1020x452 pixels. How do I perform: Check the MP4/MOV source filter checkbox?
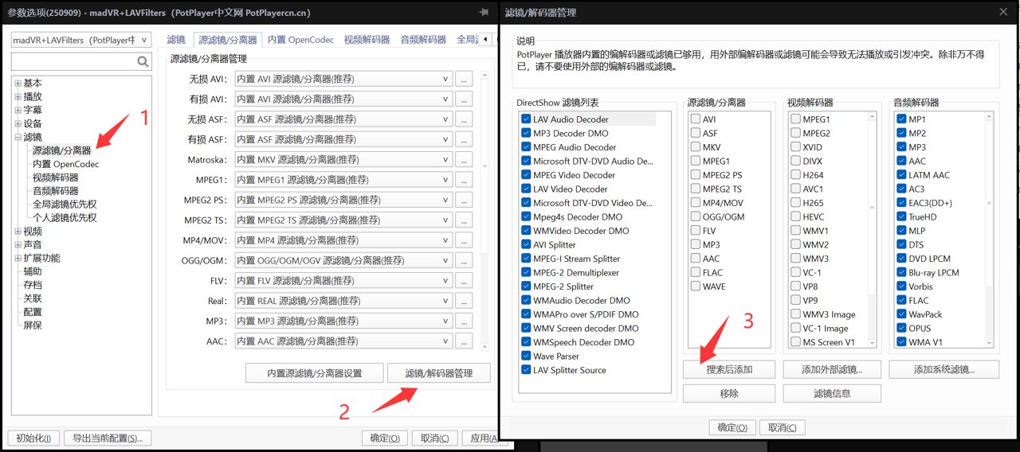click(x=695, y=203)
